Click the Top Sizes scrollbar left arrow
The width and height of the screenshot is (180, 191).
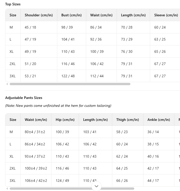click(x=7, y=84)
